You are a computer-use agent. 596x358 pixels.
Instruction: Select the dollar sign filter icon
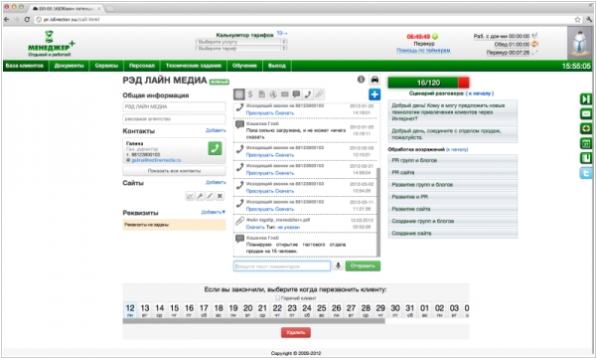250,93
